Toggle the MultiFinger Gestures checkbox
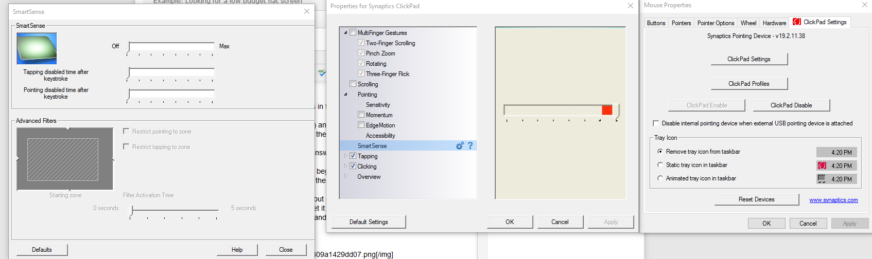 (353, 32)
